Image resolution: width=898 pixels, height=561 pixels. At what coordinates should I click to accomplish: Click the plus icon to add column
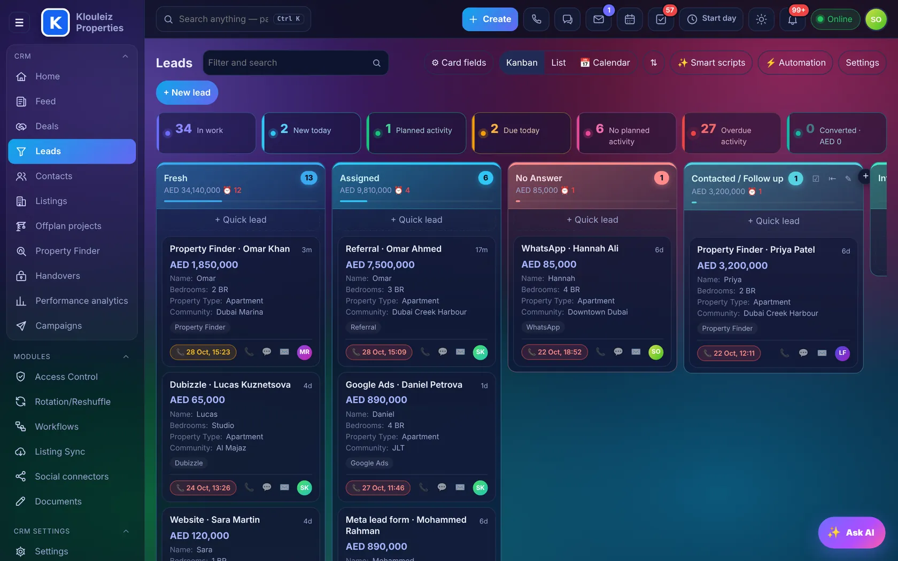point(865,176)
